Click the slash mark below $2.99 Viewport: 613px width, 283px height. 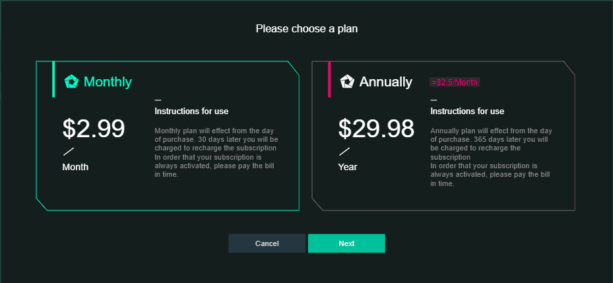click(69, 152)
